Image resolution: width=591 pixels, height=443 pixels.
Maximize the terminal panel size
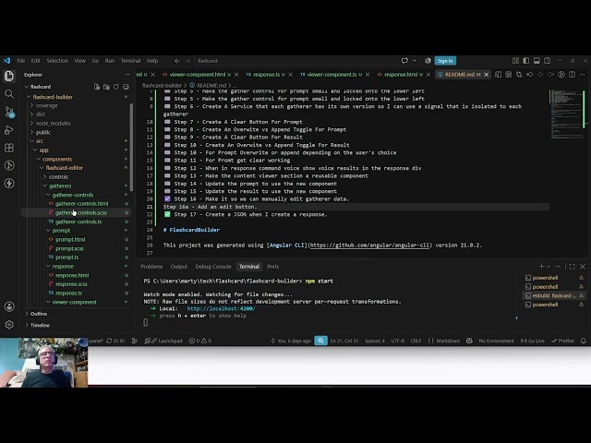click(x=573, y=267)
